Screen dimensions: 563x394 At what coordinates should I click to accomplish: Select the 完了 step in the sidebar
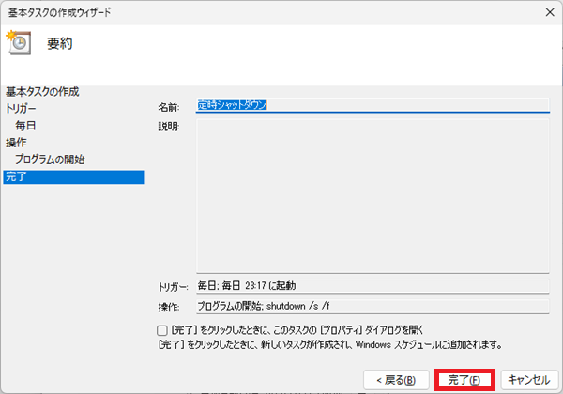(x=73, y=177)
